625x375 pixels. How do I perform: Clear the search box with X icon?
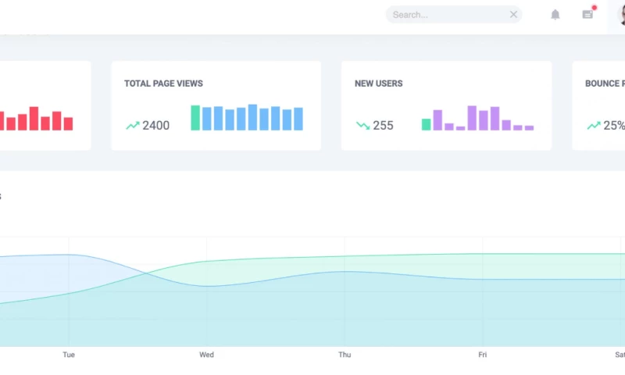point(513,15)
